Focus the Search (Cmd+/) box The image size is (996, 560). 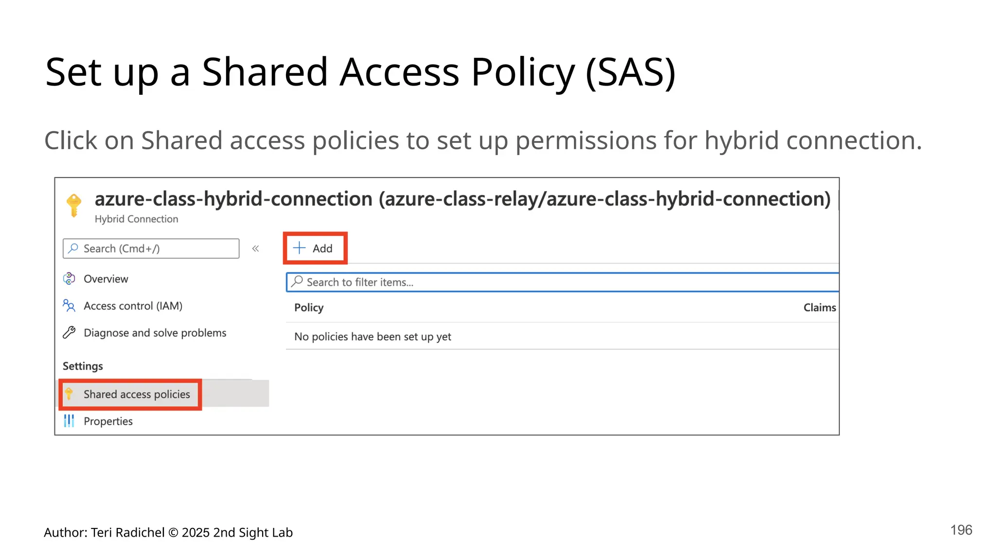(151, 248)
